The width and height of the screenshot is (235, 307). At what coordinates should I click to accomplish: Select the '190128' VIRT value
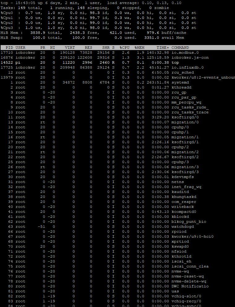(x=67, y=53)
